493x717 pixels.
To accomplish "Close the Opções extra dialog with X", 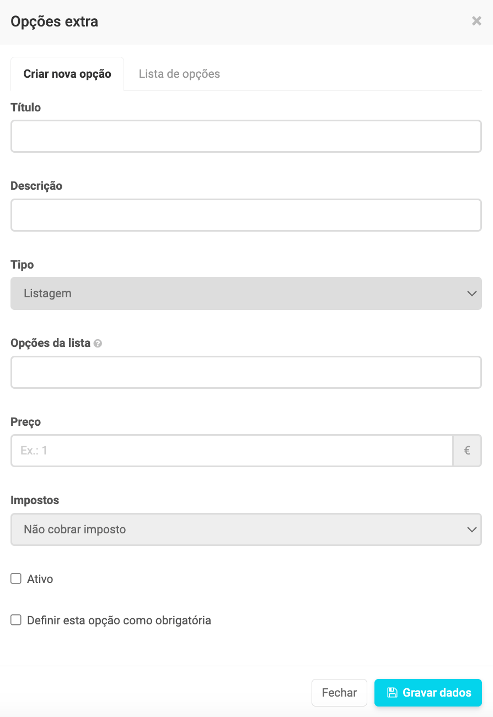I will coord(476,22).
